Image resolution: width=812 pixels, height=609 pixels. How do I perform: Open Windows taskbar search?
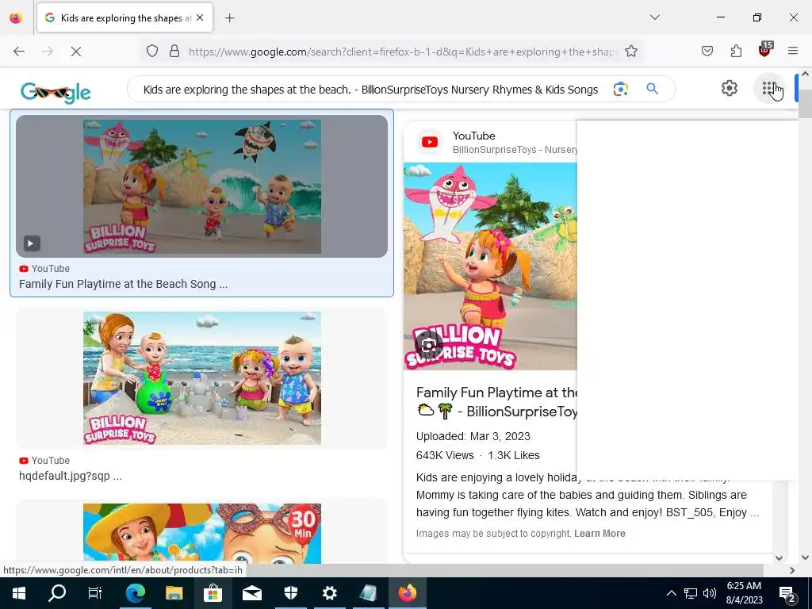pyautogui.click(x=57, y=593)
